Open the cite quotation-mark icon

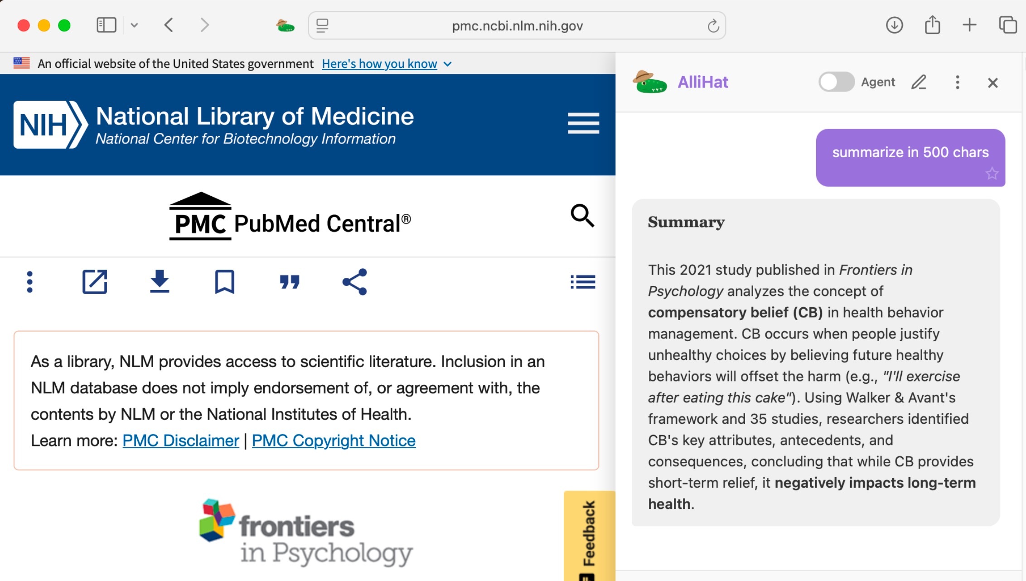290,282
